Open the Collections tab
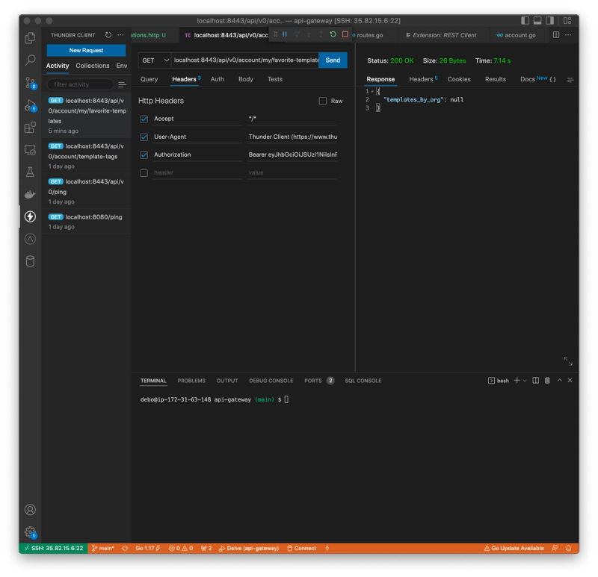The height and width of the screenshot is (577, 598). (92, 66)
